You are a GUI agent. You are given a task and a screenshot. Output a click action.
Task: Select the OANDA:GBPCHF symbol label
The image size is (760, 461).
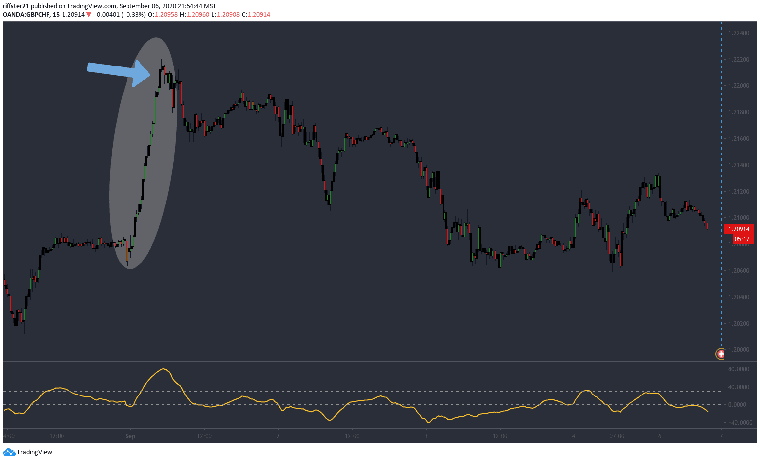pos(26,15)
